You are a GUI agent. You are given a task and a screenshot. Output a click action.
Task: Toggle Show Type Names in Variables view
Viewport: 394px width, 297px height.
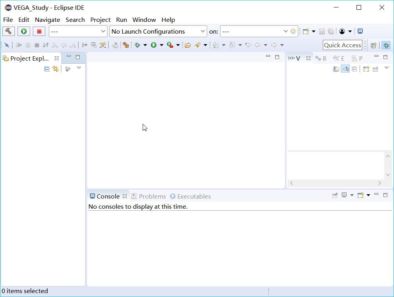tap(336, 69)
